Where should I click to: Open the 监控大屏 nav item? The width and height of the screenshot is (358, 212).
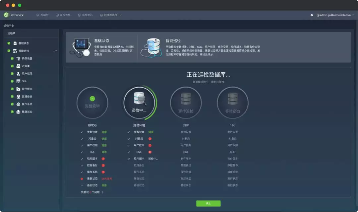tap(63, 15)
